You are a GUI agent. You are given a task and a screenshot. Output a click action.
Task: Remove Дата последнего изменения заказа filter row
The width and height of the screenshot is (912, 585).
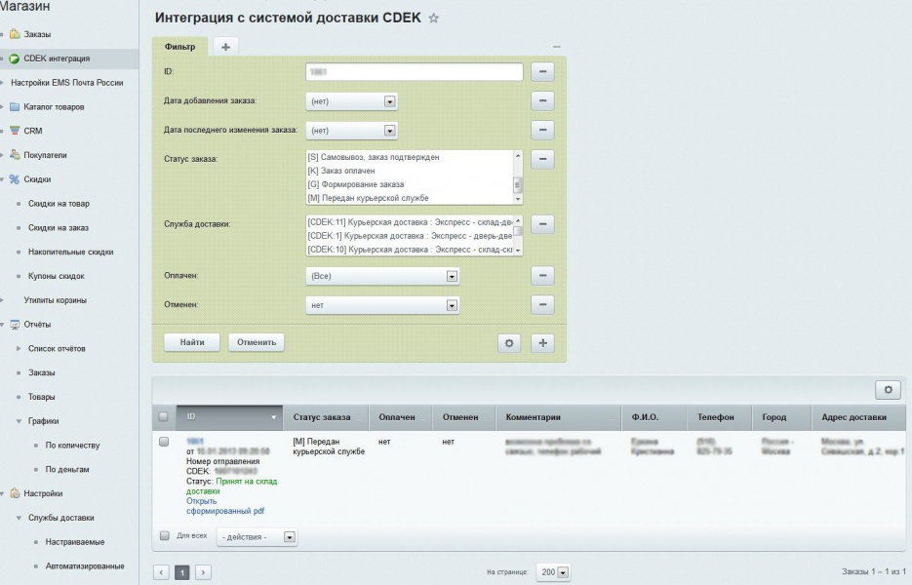[542, 130]
